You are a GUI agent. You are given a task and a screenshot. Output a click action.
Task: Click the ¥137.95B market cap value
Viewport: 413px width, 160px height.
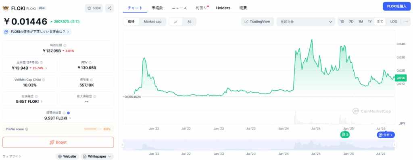pyautogui.click(x=52, y=50)
